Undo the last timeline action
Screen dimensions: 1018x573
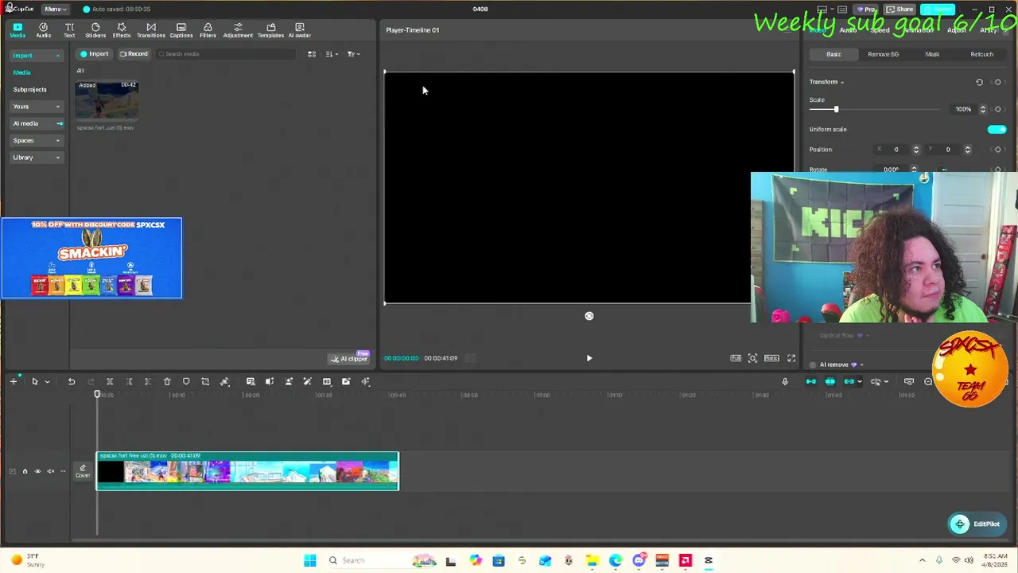pyautogui.click(x=72, y=382)
